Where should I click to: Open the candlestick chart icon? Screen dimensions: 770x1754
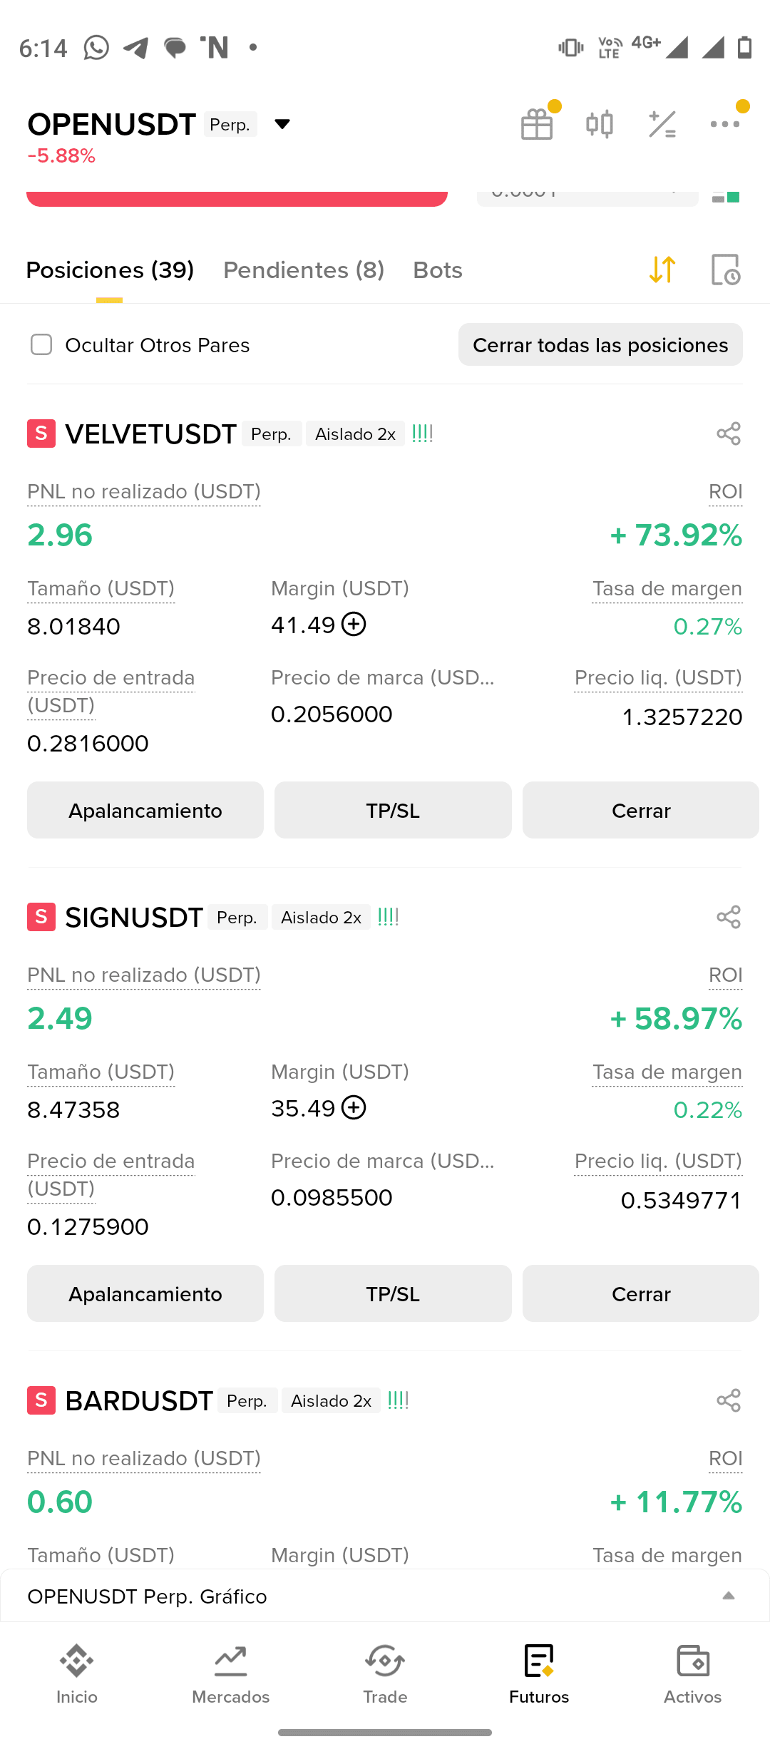[x=600, y=125]
